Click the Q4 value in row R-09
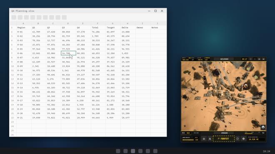 pos(83,66)
